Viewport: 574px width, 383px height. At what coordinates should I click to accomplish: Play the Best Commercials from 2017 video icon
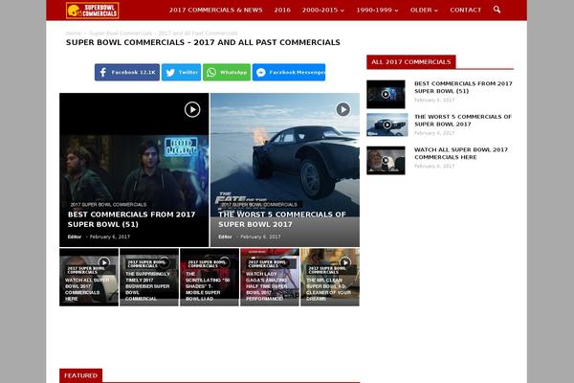(192, 109)
